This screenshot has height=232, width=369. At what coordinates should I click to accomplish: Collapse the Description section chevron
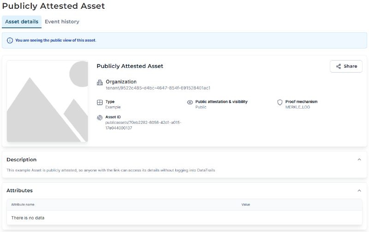(359, 159)
